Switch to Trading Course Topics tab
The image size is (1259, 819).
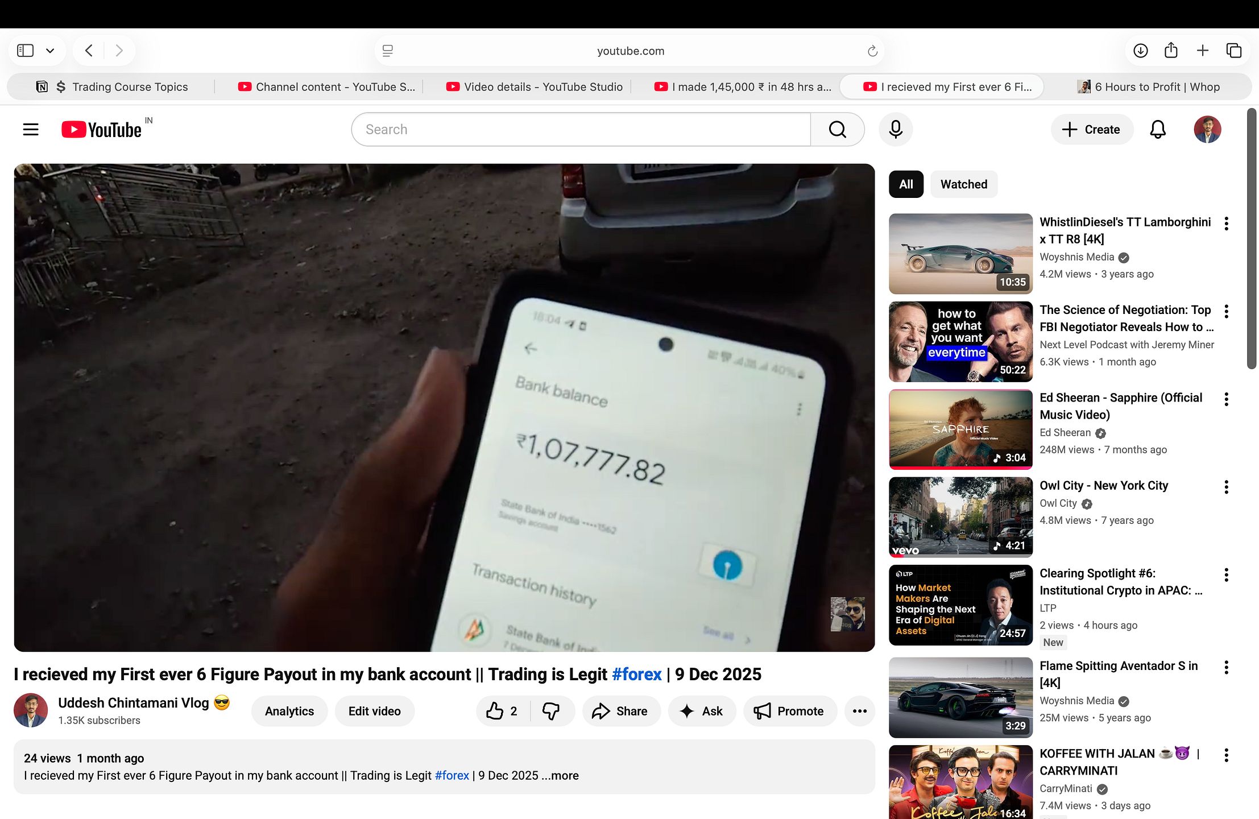(x=113, y=87)
